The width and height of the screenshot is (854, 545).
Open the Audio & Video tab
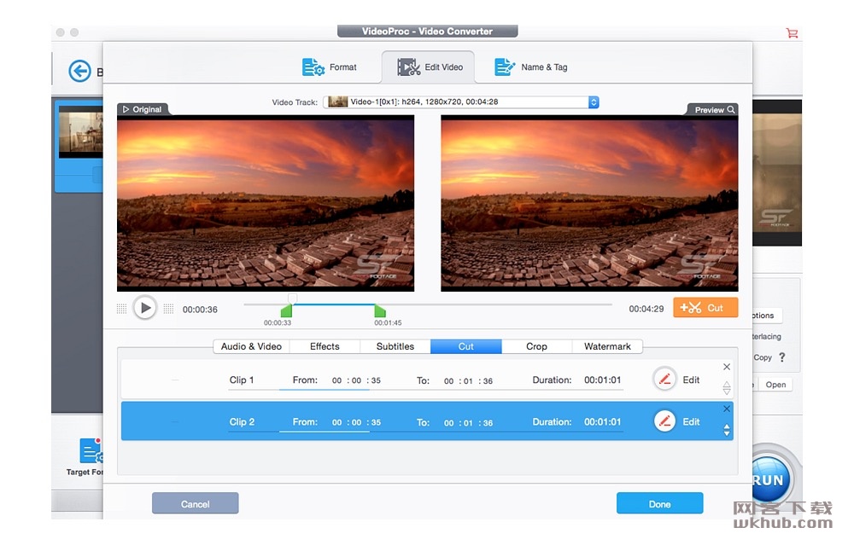tap(251, 346)
